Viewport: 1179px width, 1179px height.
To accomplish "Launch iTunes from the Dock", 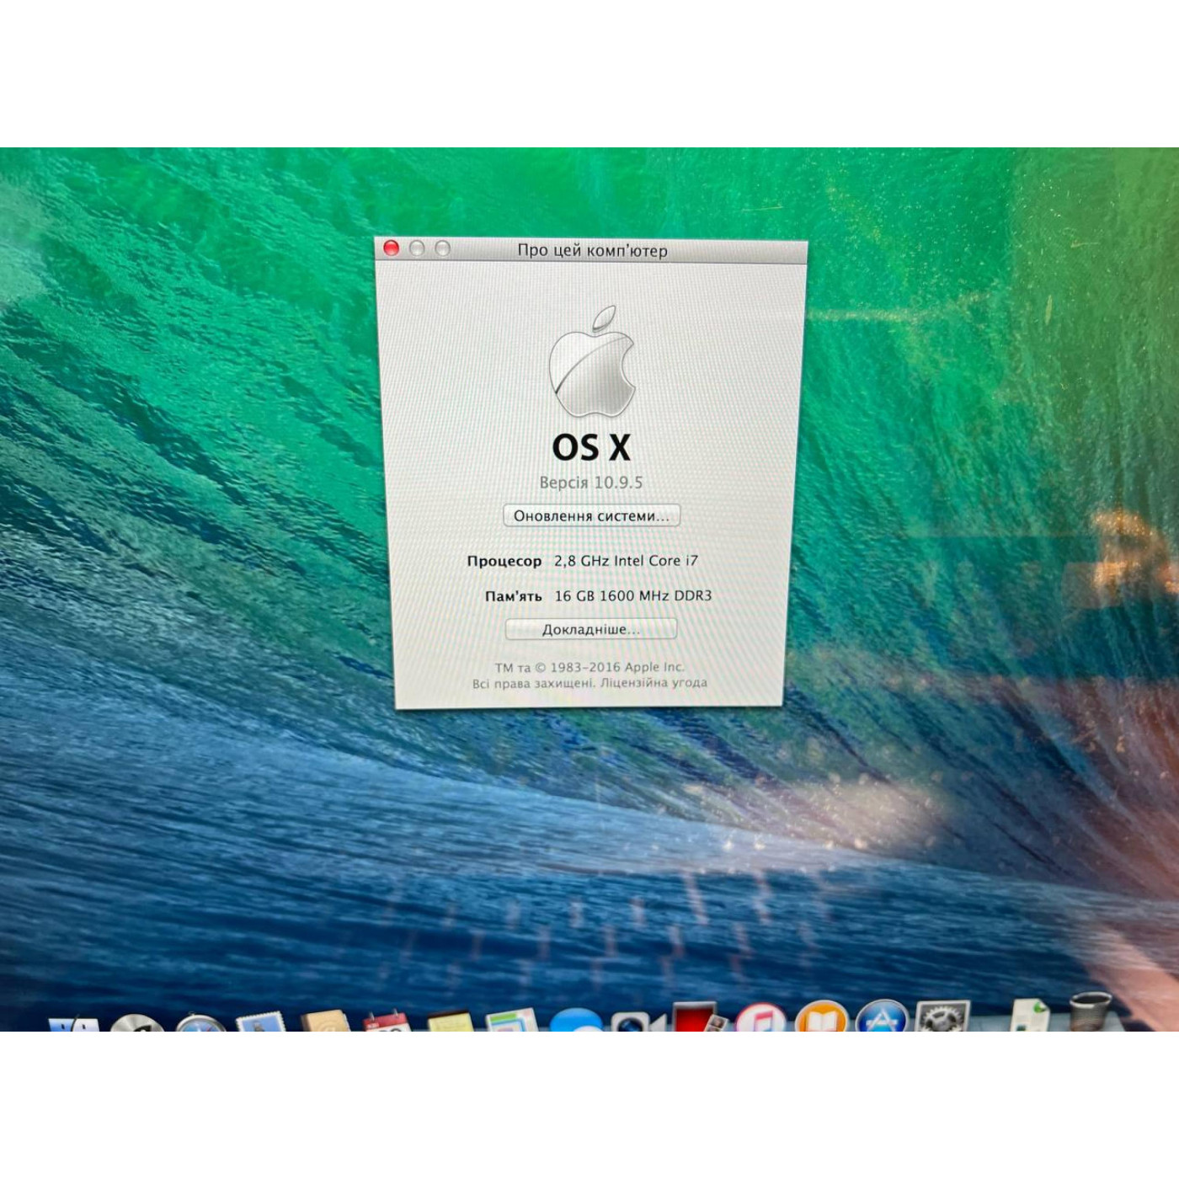I will pos(760,1018).
